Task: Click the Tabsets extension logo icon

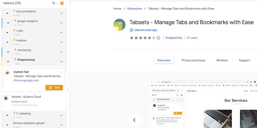Action: (119, 25)
